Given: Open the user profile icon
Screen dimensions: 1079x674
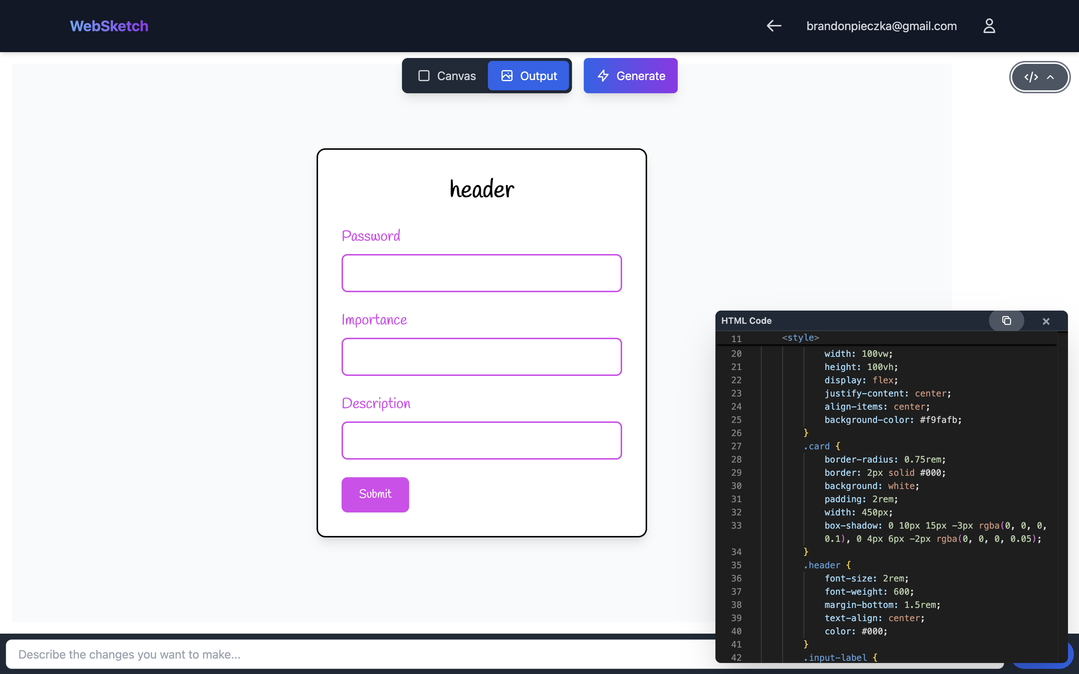Looking at the screenshot, I should (989, 26).
